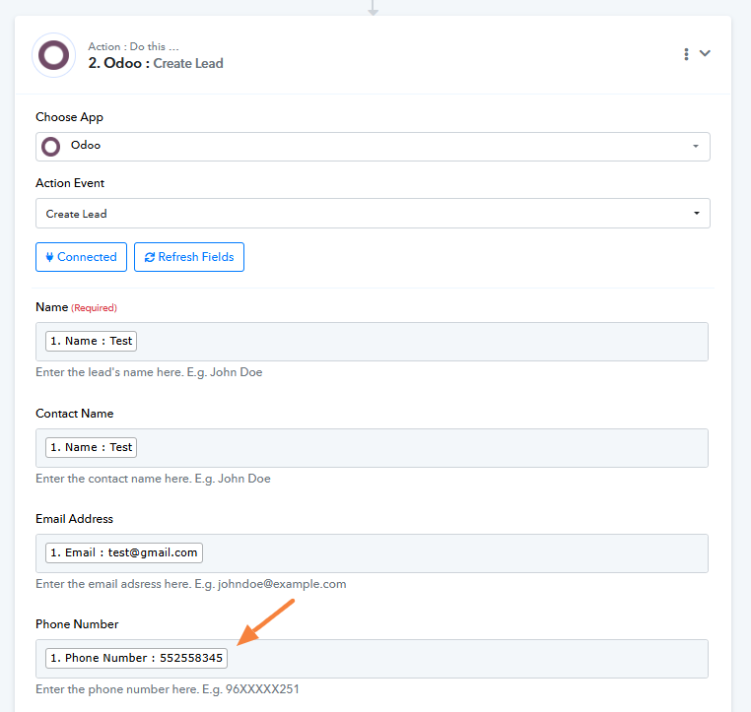Click the step title Odoo : Create Lead

156,63
